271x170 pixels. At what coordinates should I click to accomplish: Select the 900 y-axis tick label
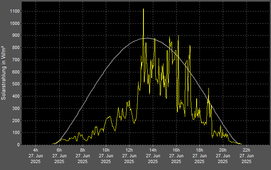16,36
